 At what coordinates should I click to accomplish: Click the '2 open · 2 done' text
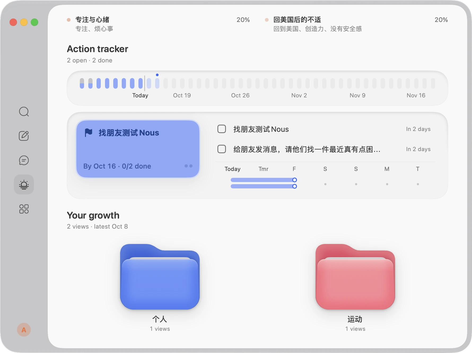(90, 60)
